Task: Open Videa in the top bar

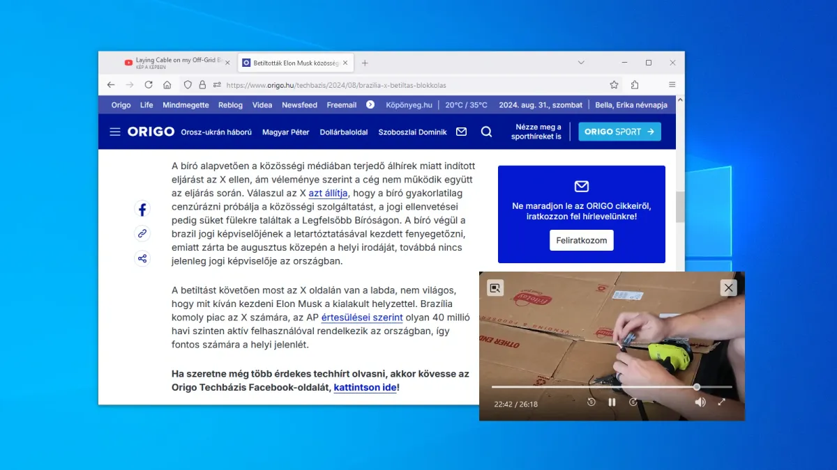Action: pyautogui.click(x=262, y=105)
